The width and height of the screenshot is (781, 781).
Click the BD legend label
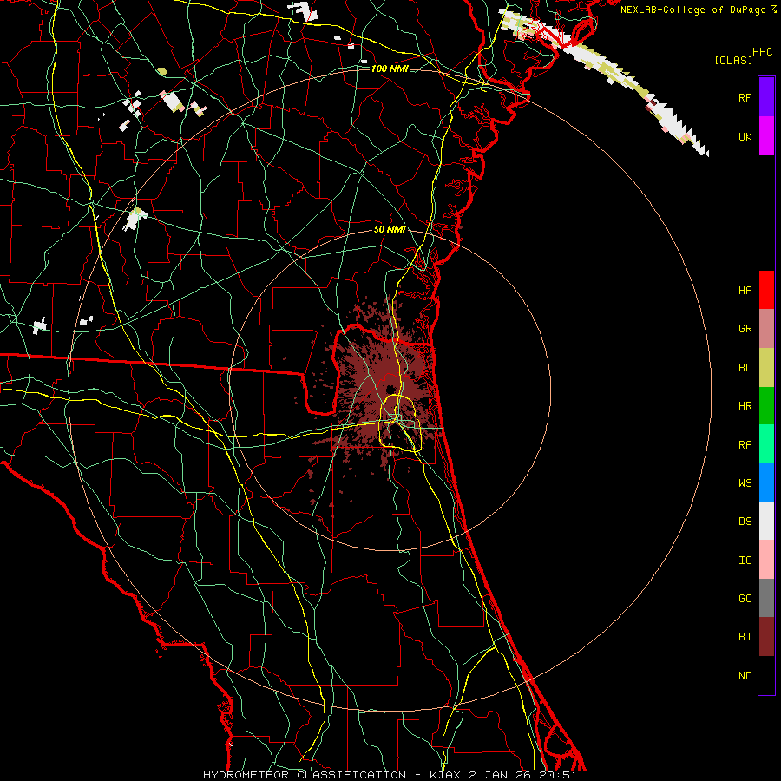pos(745,368)
